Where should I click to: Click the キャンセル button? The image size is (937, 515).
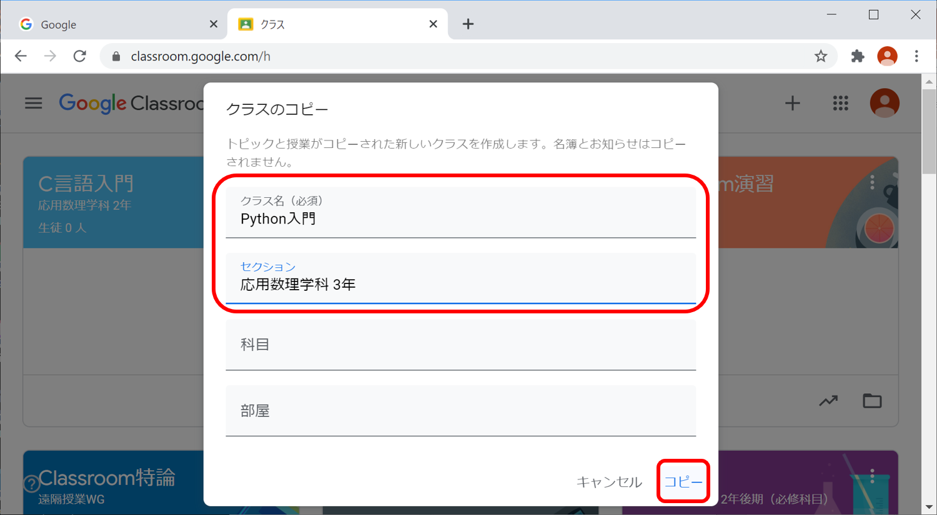(x=609, y=481)
